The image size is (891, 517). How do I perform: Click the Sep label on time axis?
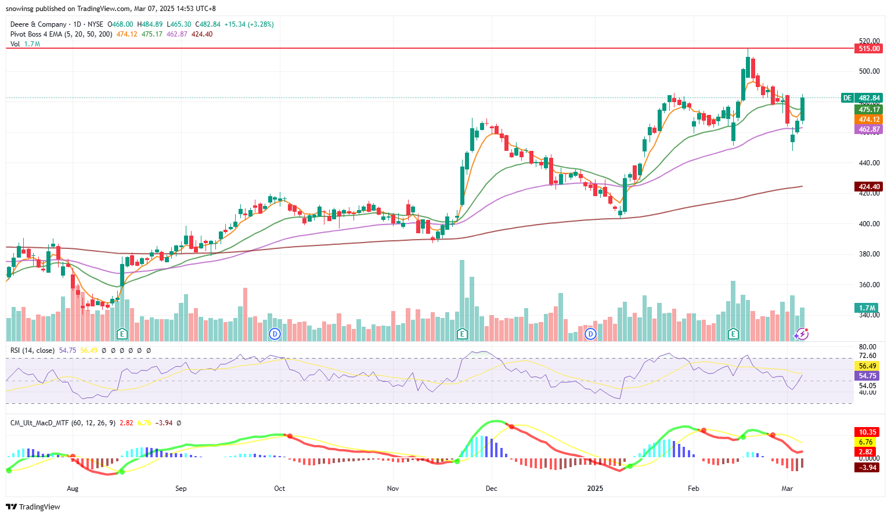pos(181,489)
